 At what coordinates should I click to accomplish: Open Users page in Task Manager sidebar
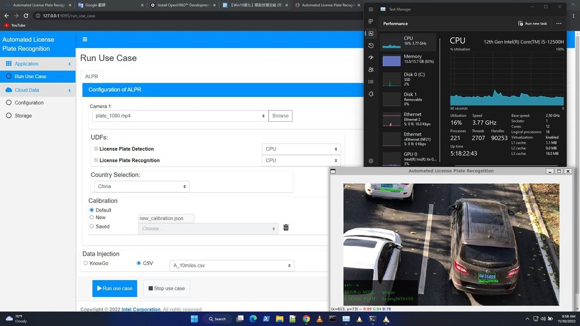[370, 70]
